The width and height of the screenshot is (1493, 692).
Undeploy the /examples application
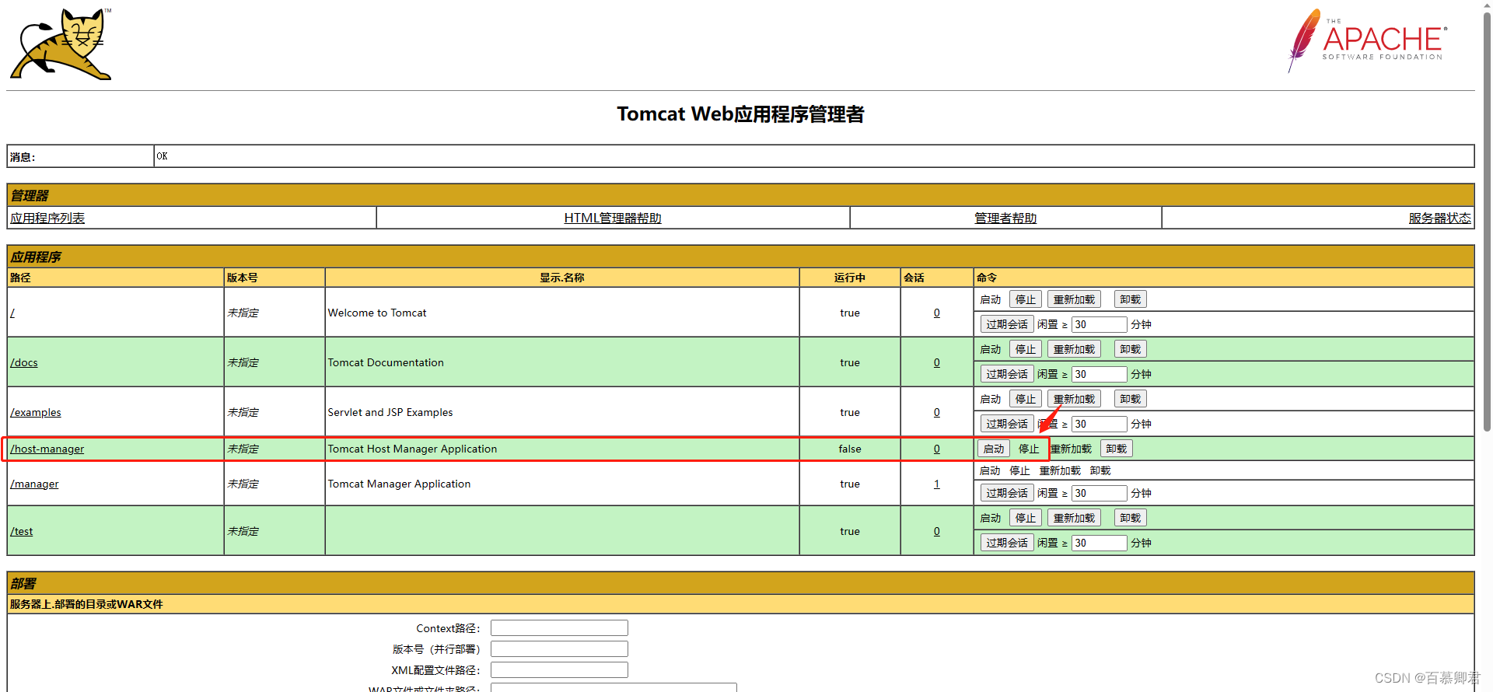pos(1131,399)
